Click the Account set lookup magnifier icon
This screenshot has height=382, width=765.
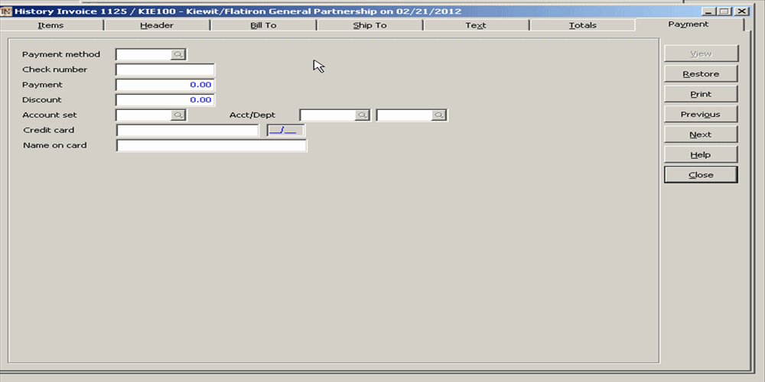coord(177,115)
